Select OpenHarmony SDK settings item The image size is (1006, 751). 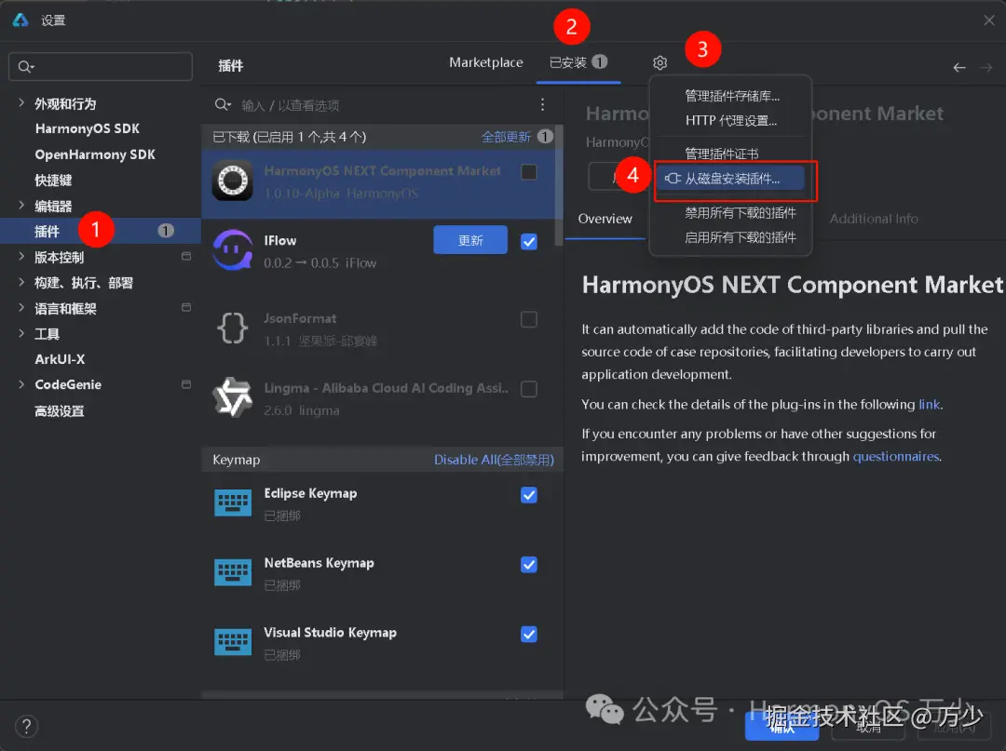(94, 154)
